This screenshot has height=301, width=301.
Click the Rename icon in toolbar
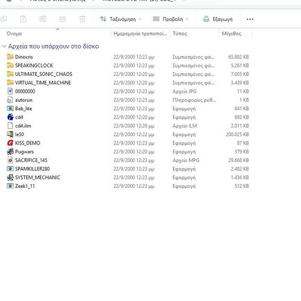click(43, 19)
